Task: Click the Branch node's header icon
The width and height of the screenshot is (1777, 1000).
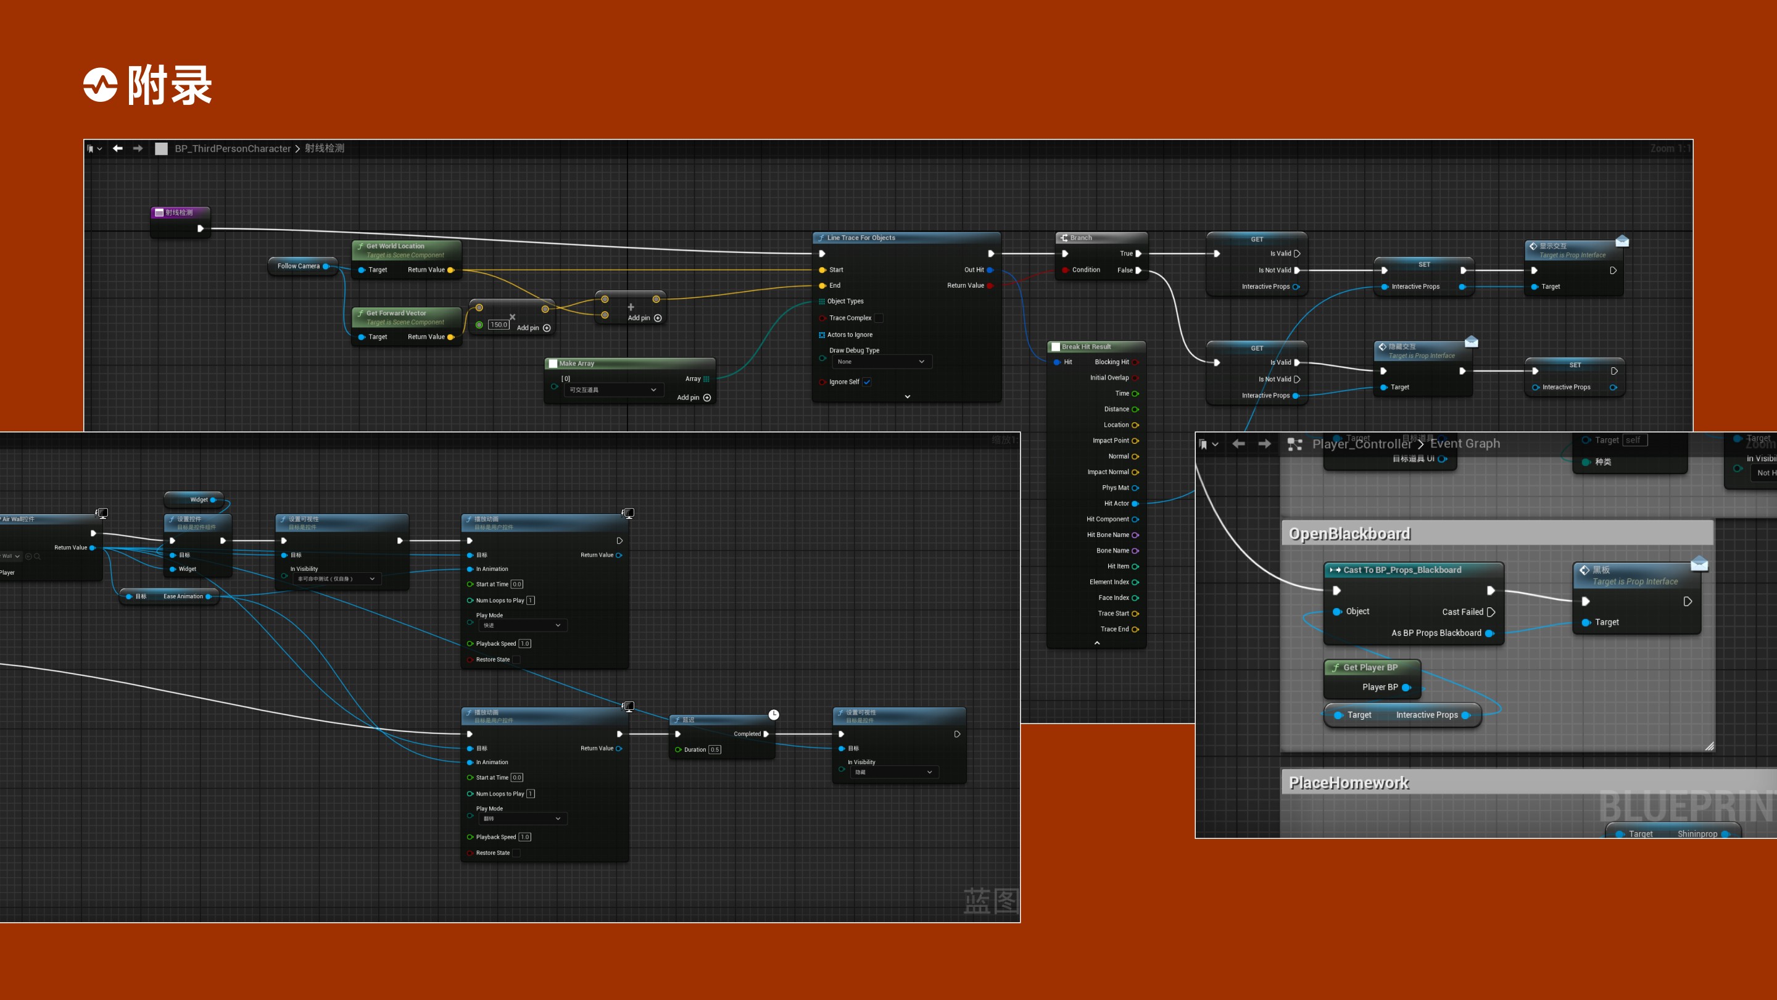Action: [x=1064, y=238]
